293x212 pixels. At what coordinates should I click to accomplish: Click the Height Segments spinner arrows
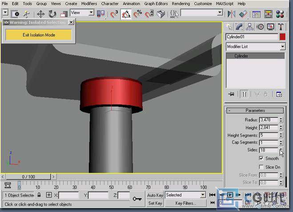[281, 135]
